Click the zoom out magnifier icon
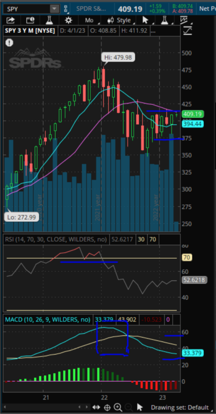 pos(128,407)
